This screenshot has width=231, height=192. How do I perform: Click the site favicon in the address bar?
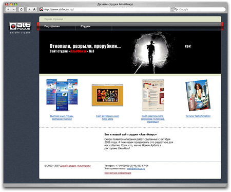(x=41, y=9)
